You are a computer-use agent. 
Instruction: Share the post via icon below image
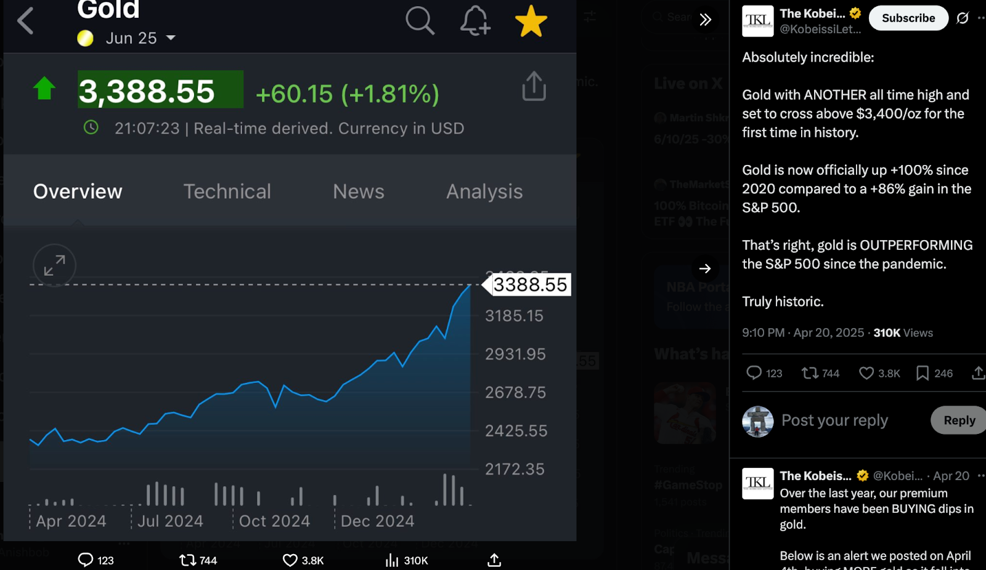click(494, 560)
